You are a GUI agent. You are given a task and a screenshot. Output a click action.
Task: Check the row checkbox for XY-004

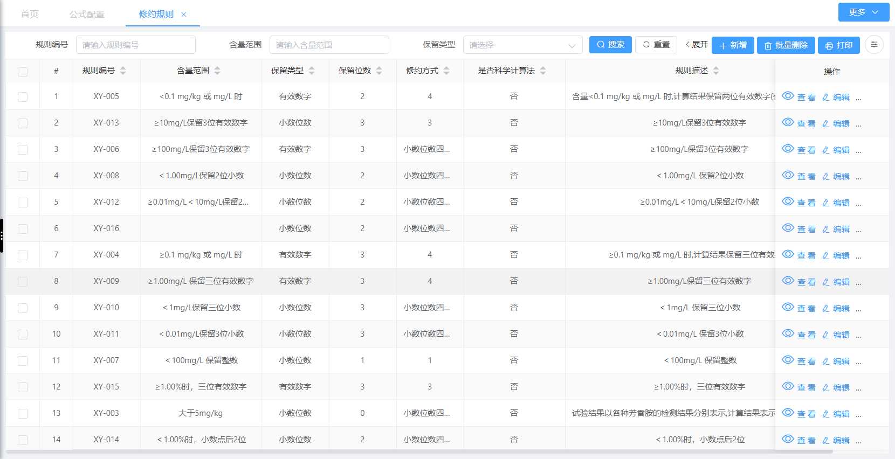tap(23, 255)
